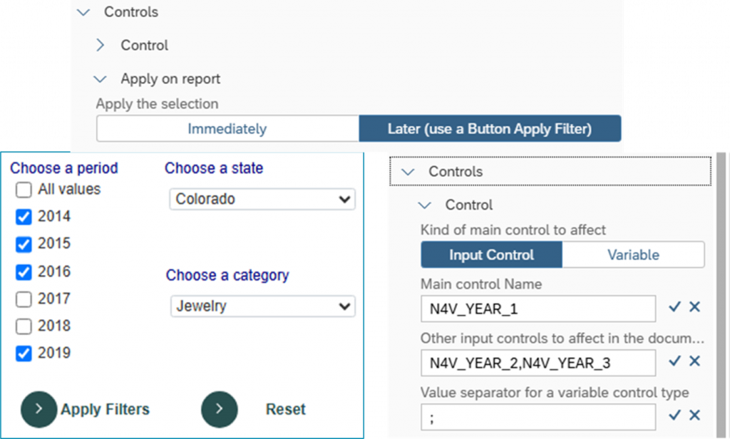Open the Colorado state dropdown

click(262, 200)
